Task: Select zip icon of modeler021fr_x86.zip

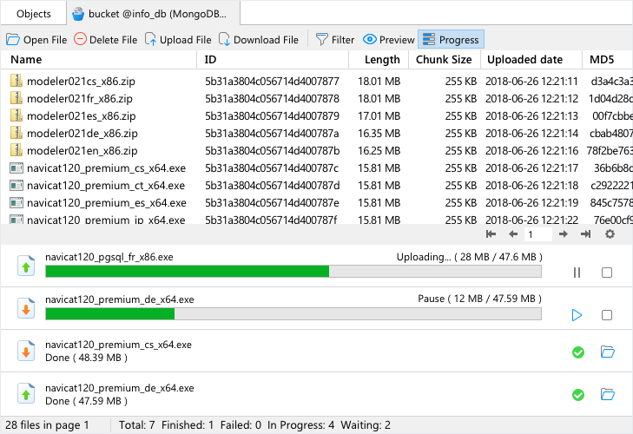Action: 16,98
